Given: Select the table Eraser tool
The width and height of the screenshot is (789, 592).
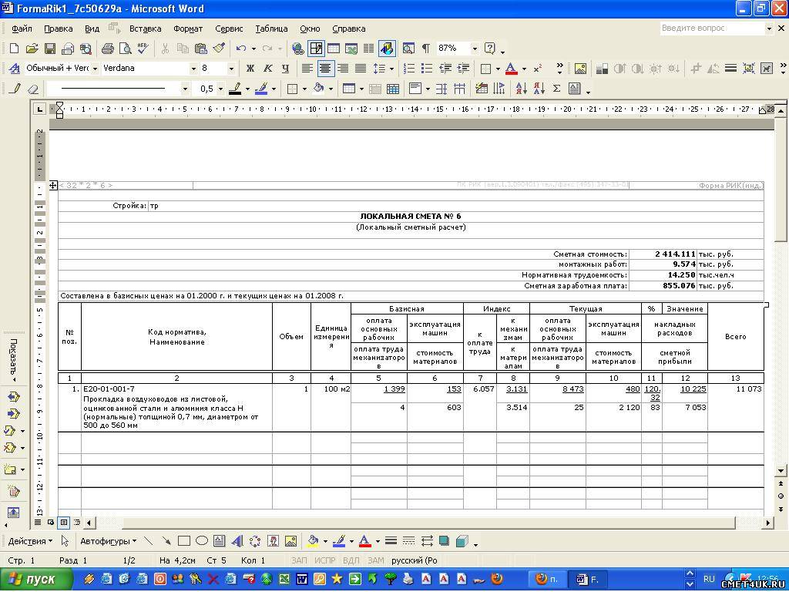Looking at the screenshot, I should pos(32,89).
